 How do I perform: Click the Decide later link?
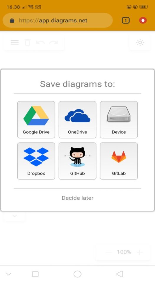tap(77, 198)
